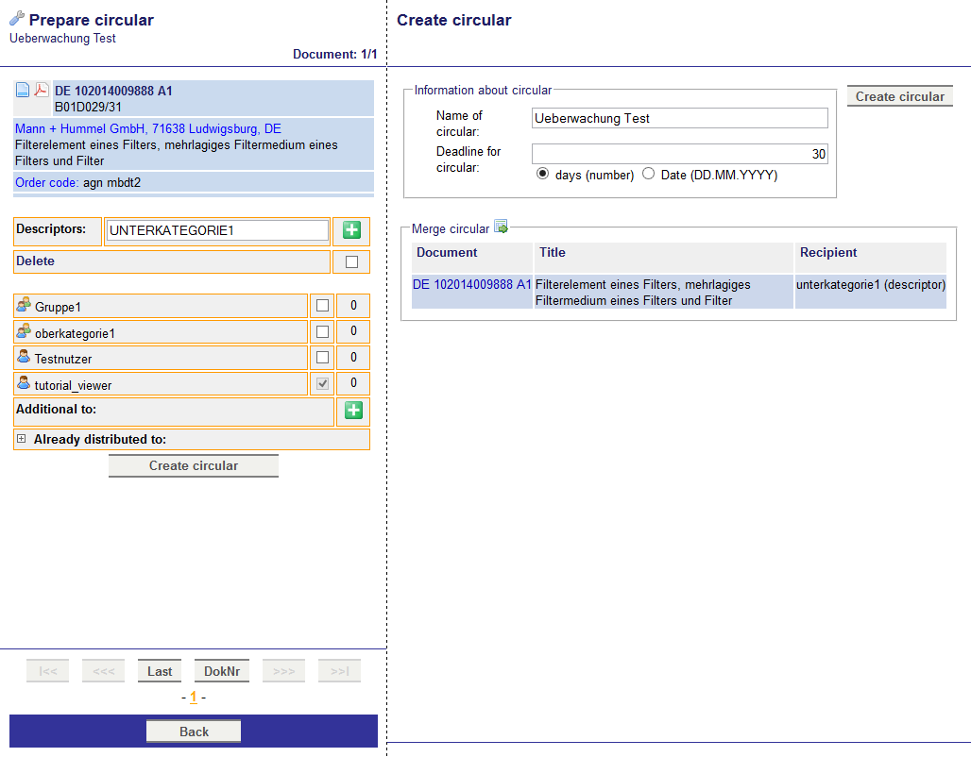
Task: Tick the Delete checkbox
Action: pyautogui.click(x=351, y=261)
